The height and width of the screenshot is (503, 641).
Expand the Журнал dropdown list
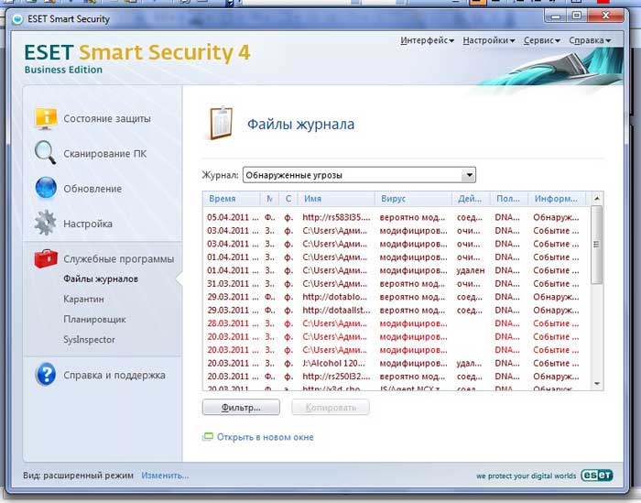(x=469, y=175)
